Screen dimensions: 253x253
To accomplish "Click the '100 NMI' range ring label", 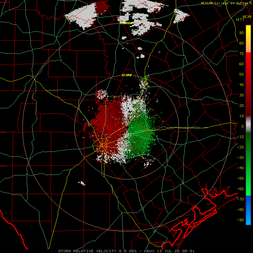I will pyautogui.click(x=126, y=23).
